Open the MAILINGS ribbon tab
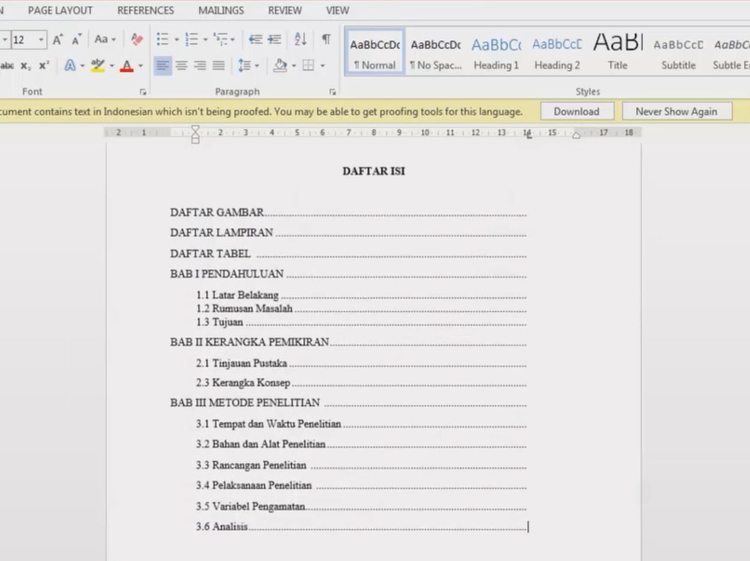The width and height of the screenshot is (750, 561). coord(220,10)
